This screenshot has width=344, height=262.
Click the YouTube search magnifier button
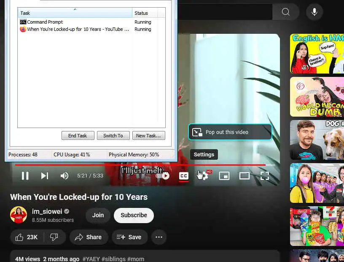coord(286,12)
